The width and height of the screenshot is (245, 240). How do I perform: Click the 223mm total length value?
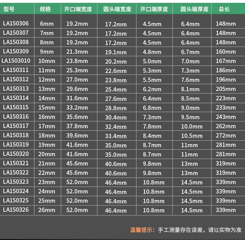226,98
